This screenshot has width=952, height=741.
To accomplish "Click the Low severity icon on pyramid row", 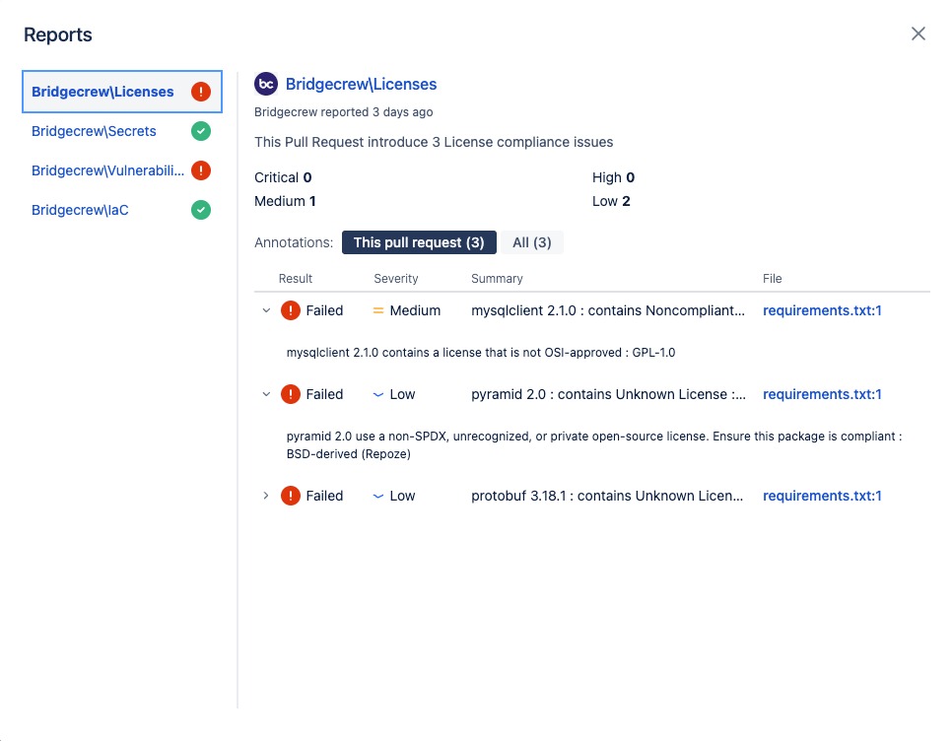I will pos(377,394).
